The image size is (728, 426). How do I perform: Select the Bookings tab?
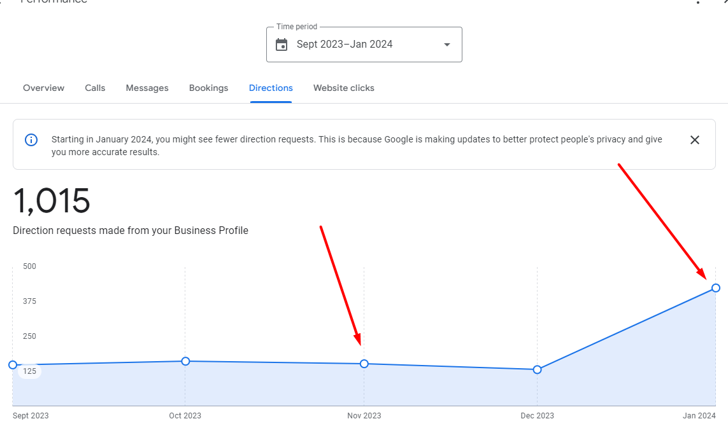pyautogui.click(x=208, y=88)
